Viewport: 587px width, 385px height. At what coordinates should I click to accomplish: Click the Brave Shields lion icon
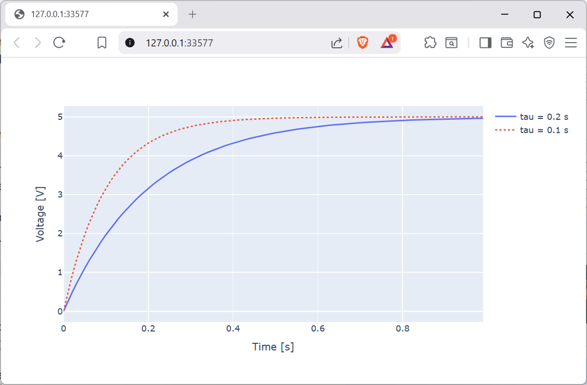point(362,43)
